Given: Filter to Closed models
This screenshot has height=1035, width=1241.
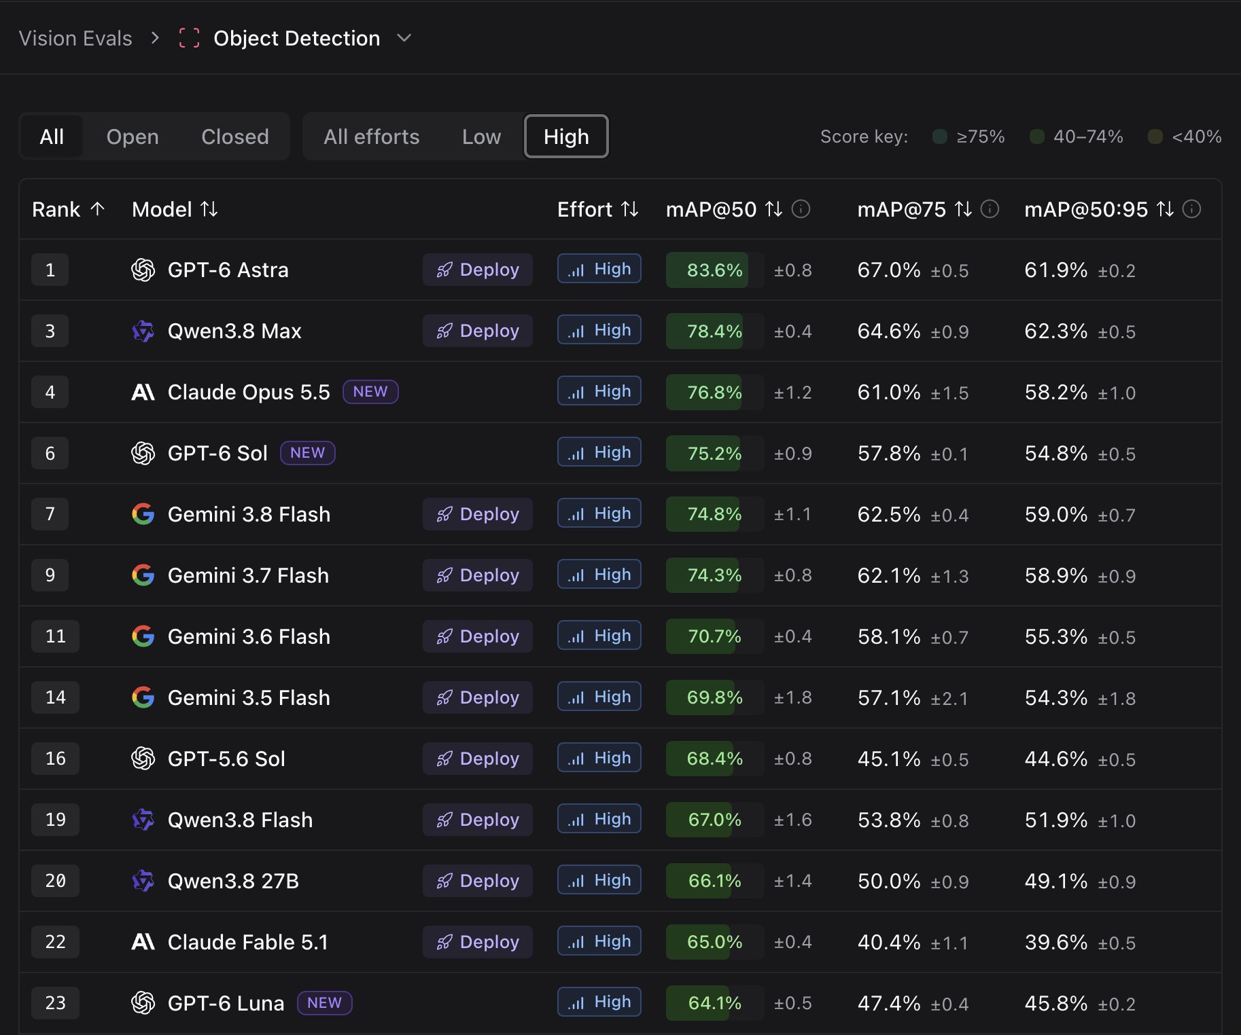Looking at the screenshot, I should click(x=235, y=137).
